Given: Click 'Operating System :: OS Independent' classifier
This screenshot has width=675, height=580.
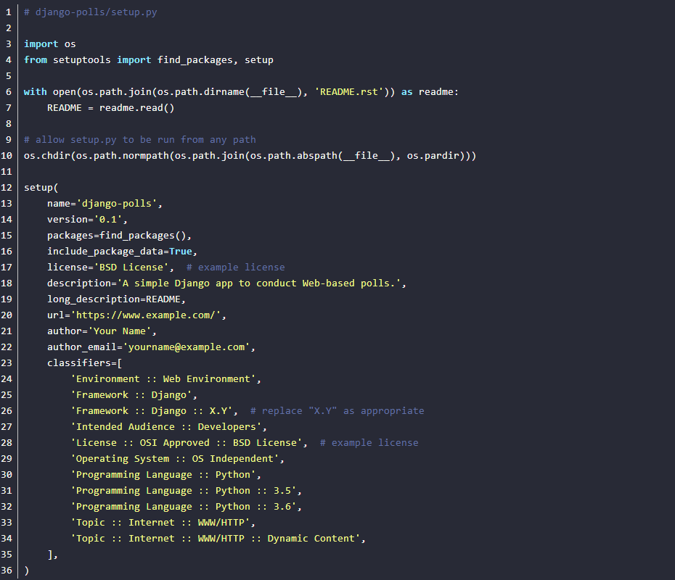Looking at the screenshot, I should coord(175,458).
